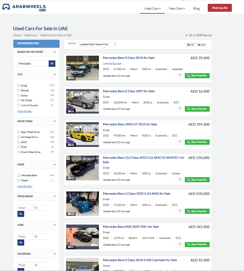Open the blue G Class thumbnail
The image size is (244, 271).
(82, 204)
